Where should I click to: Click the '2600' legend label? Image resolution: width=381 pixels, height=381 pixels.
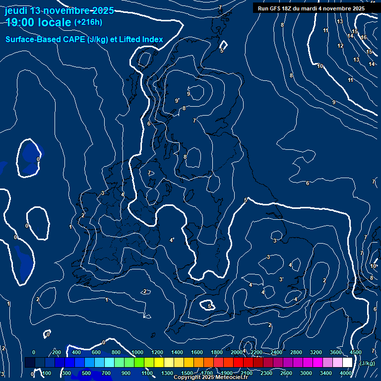click(x=286, y=373)
